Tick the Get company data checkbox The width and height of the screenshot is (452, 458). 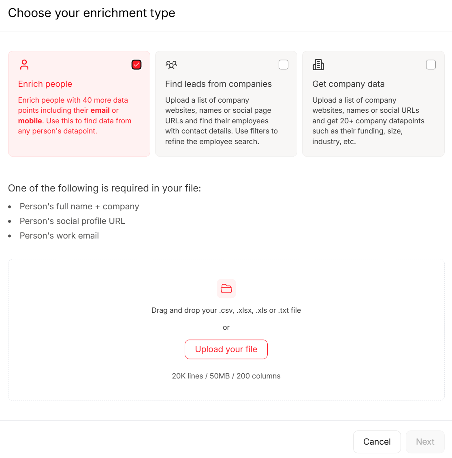point(431,65)
